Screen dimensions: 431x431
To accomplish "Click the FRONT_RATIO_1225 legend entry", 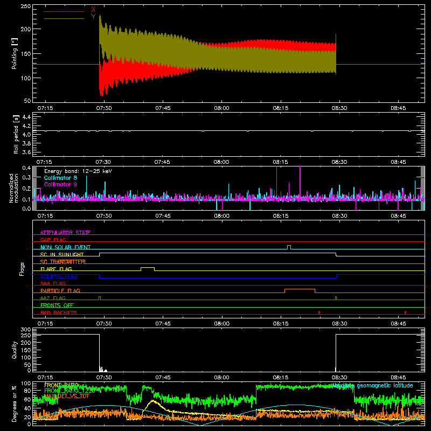I will [x=69, y=391].
